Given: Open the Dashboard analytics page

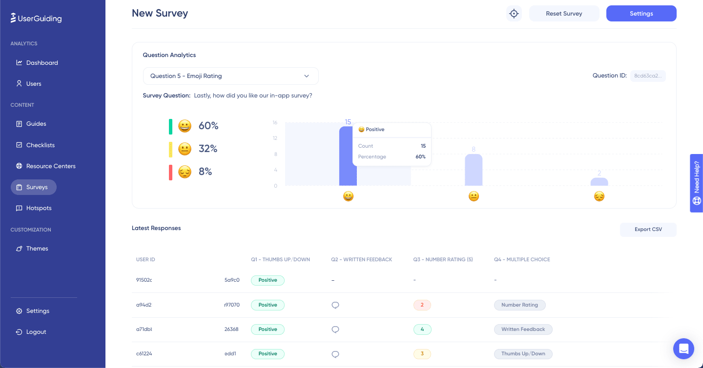Looking at the screenshot, I should [x=42, y=62].
